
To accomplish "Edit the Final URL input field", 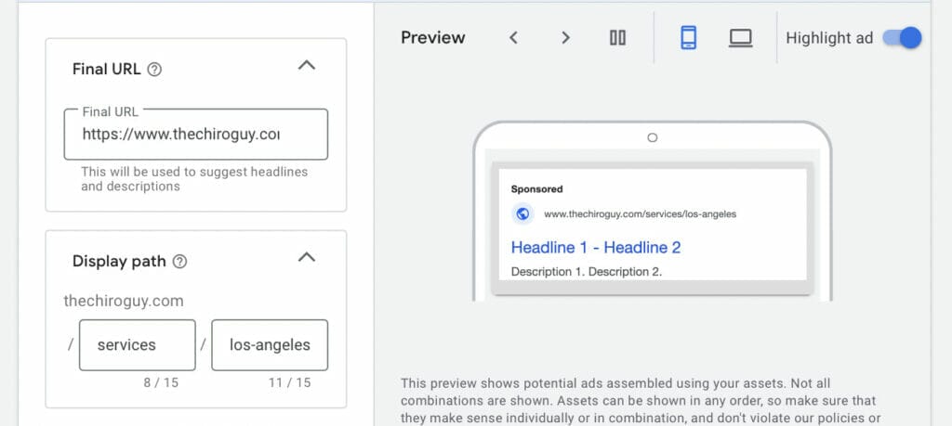I will tap(195, 134).
